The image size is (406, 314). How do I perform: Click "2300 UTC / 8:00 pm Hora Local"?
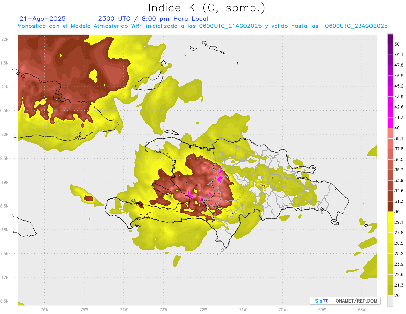pyautogui.click(x=153, y=19)
